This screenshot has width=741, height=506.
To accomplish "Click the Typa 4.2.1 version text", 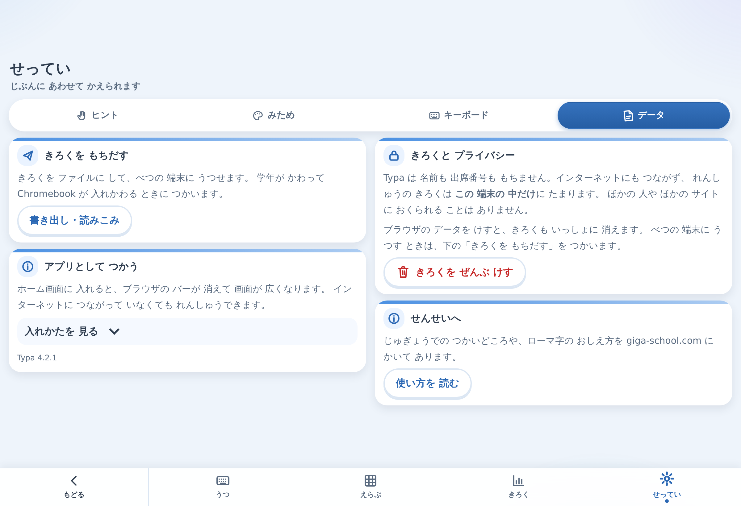I will [37, 358].
